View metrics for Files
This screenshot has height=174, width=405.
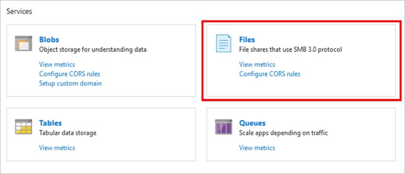[257, 64]
